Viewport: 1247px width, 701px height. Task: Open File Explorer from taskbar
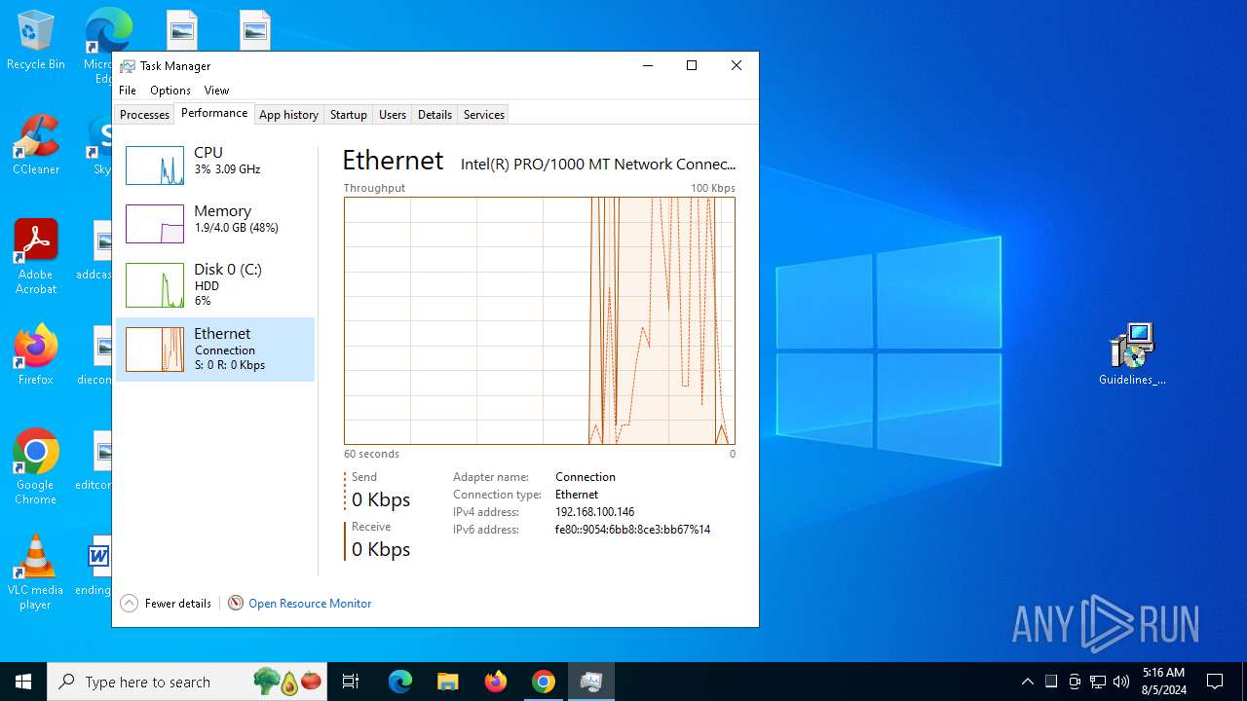pyautogui.click(x=448, y=682)
